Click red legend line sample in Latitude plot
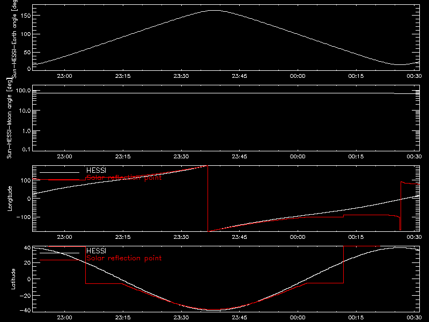This screenshot has height=322, width=429. tap(60, 260)
